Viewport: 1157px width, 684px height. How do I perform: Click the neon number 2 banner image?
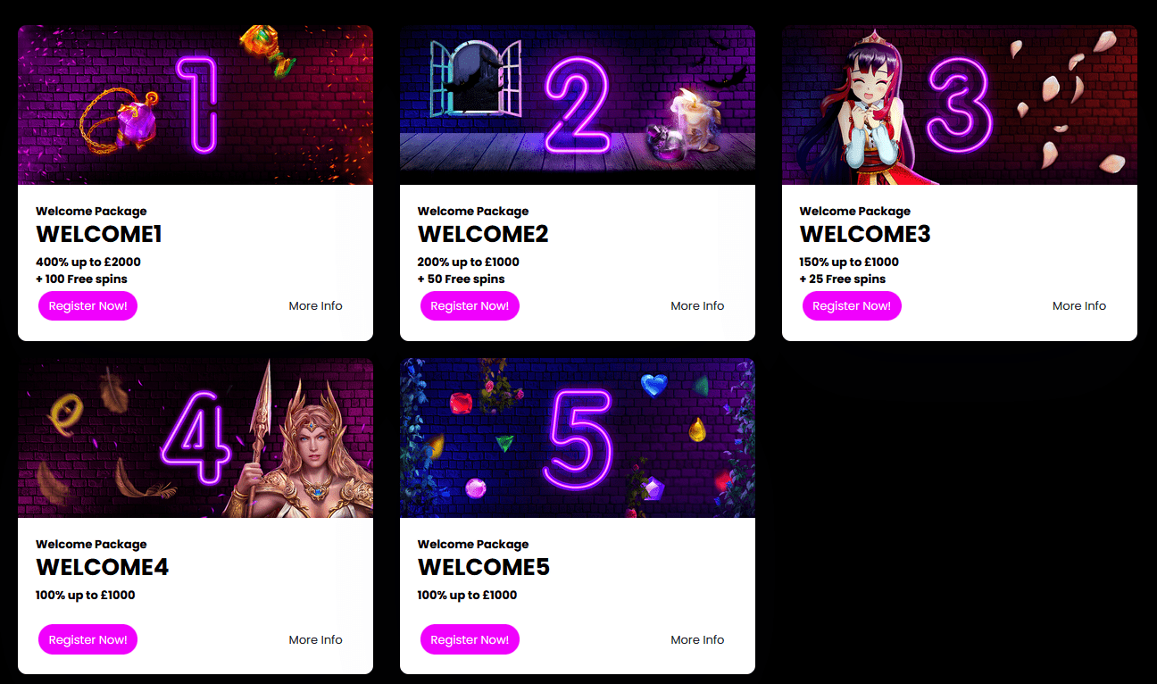point(578,104)
